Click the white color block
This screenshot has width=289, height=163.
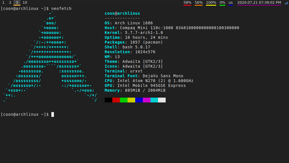pyautogui.click(x=162, y=100)
